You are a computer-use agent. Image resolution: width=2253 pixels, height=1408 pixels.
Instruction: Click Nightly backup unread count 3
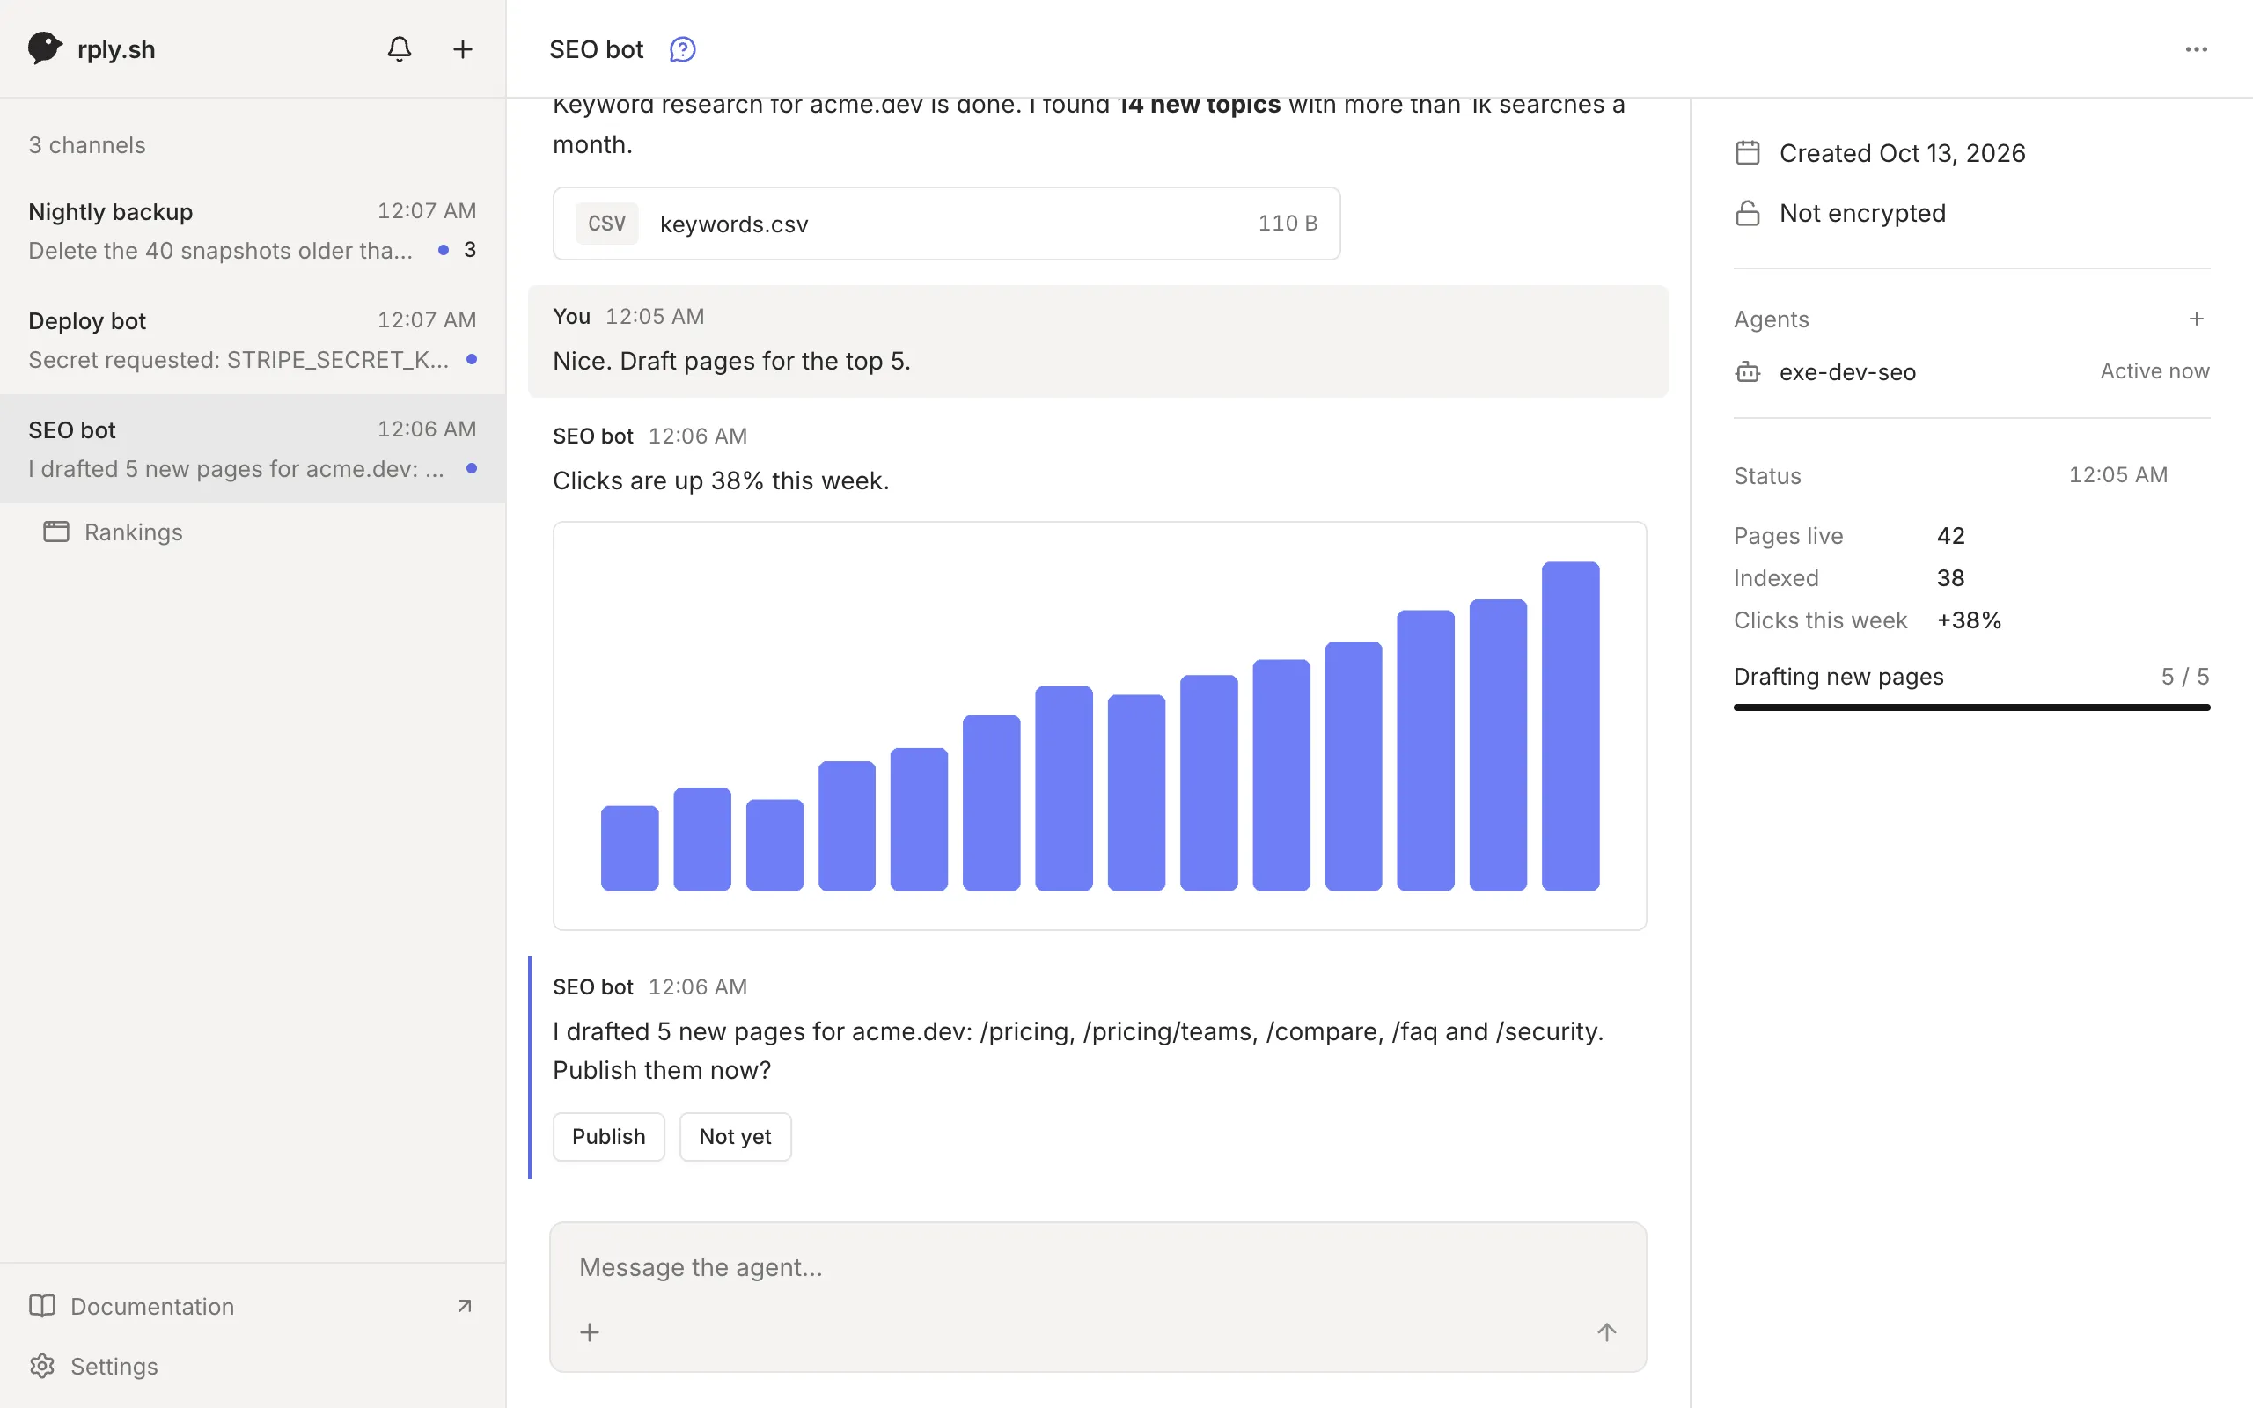pyautogui.click(x=470, y=250)
